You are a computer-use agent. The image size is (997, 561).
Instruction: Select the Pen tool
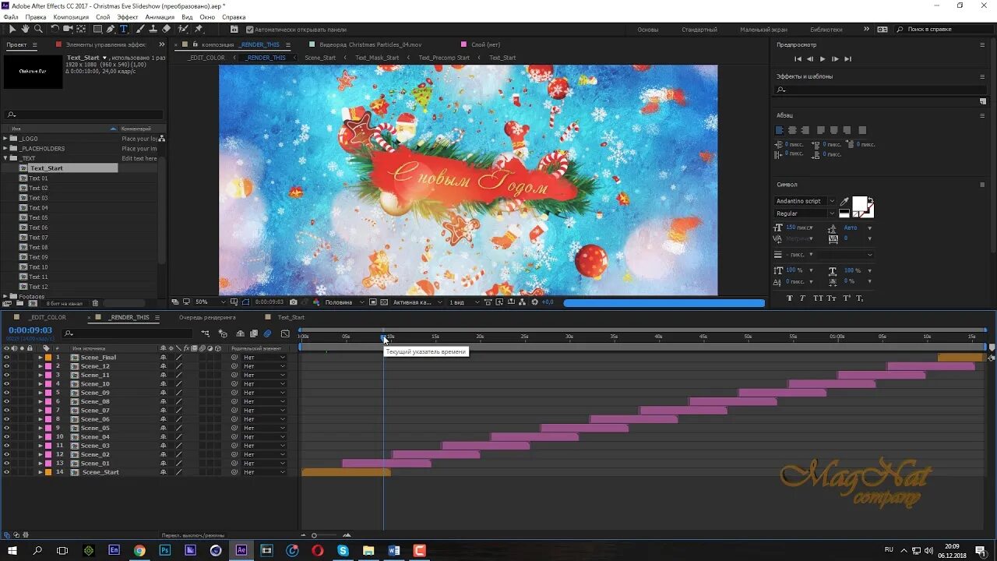[111, 30]
